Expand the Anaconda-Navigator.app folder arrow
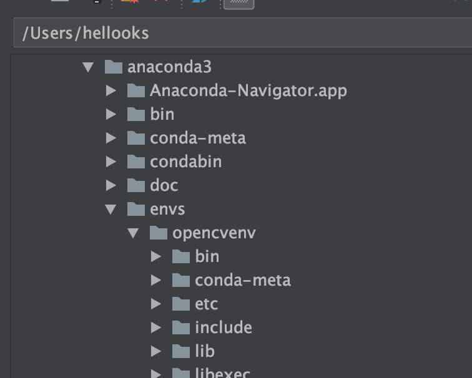 pyautogui.click(x=111, y=90)
